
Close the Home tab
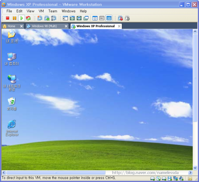[21, 26]
